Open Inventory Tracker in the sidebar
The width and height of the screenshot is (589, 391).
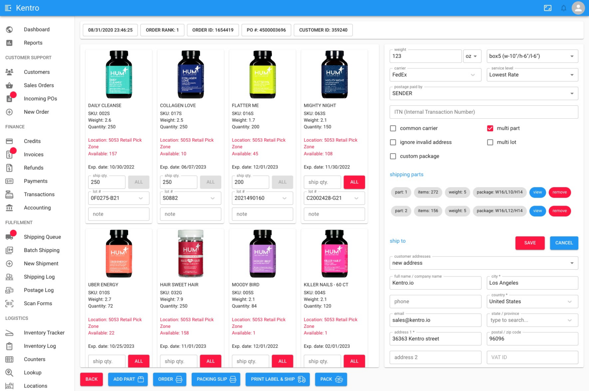click(x=44, y=332)
